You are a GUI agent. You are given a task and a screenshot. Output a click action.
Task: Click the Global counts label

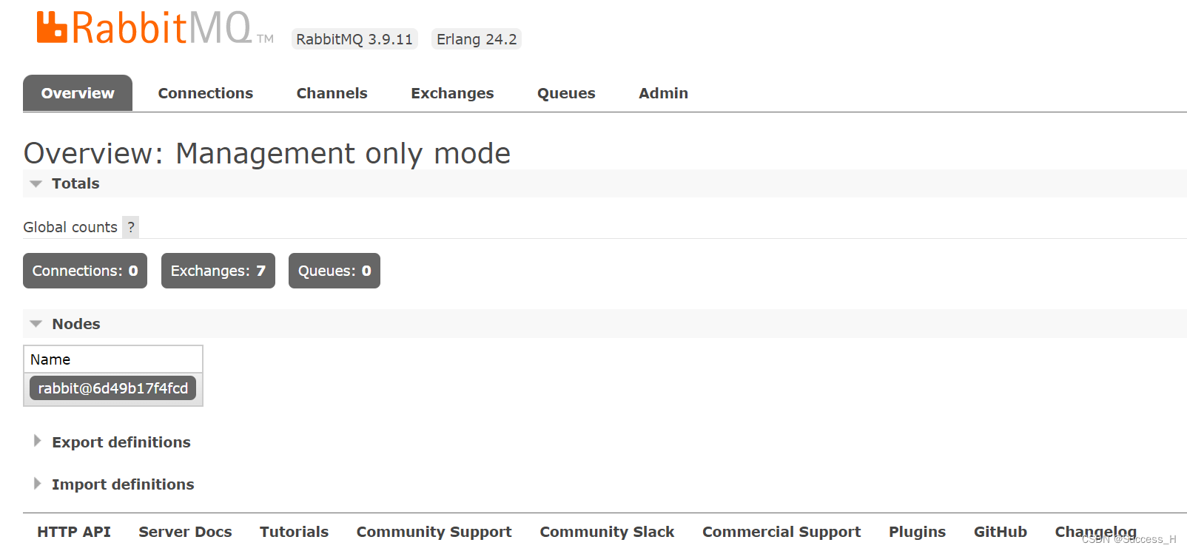[70, 227]
